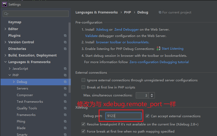
Task: Select Keymap in the settings list
Action: point(15,22)
